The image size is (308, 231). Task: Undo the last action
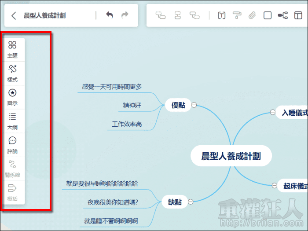110,15
